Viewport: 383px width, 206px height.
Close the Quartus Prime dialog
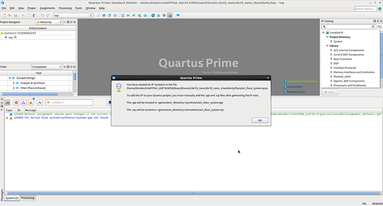[268, 78]
